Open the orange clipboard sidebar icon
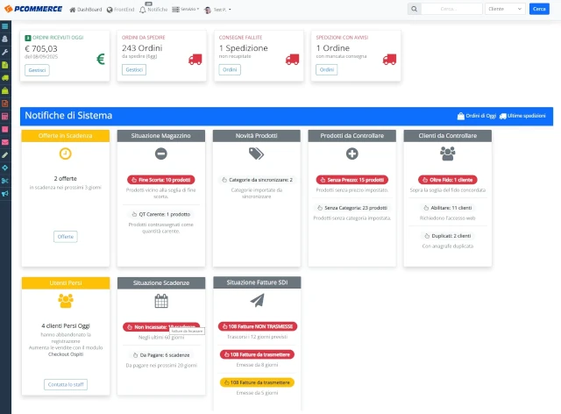 coord(5,103)
